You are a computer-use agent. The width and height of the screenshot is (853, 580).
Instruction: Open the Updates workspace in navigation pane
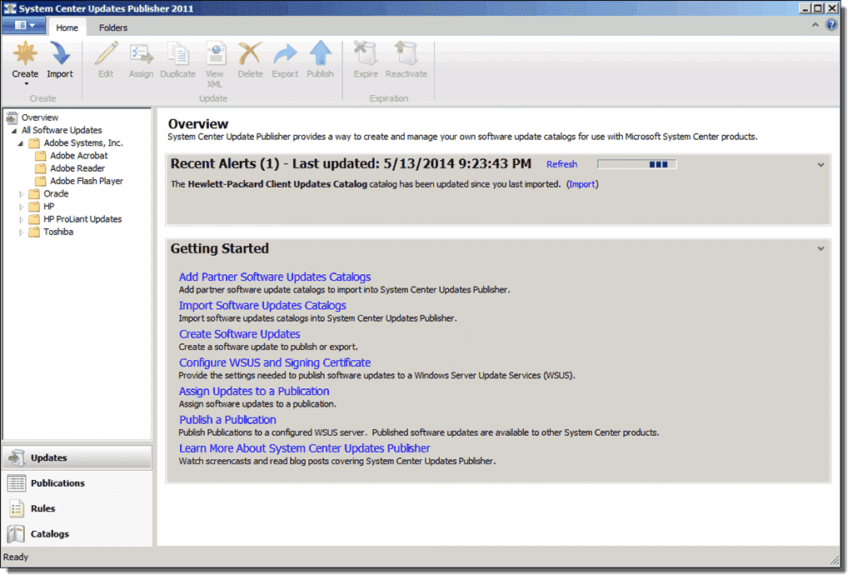click(77, 457)
